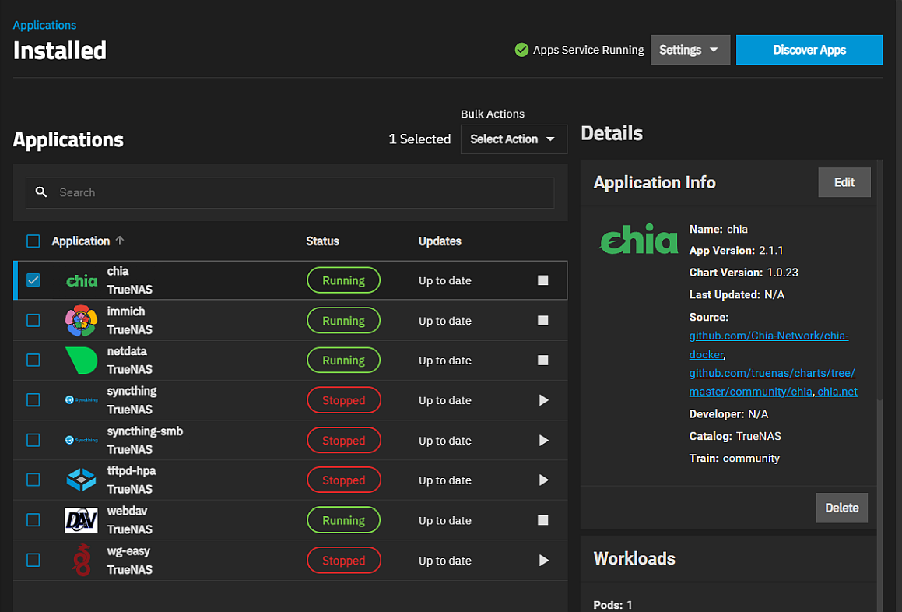This screenshot has height=612, width=902.
Task: Click the webdav DAV logo
Action: tap(81, 520)
